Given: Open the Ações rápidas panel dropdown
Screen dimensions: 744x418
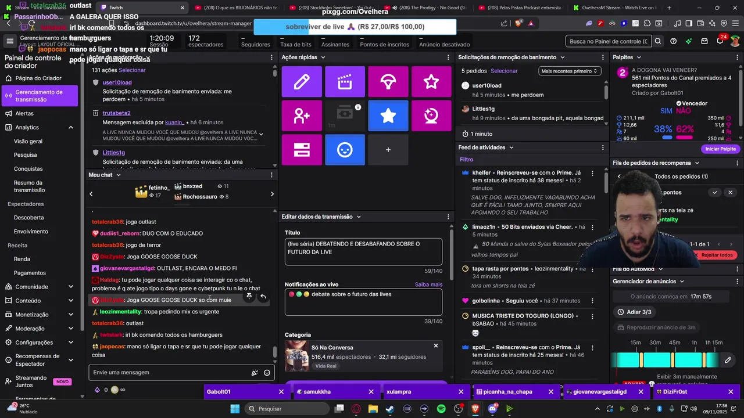Looking at the screenshot, I should [323, 57].
